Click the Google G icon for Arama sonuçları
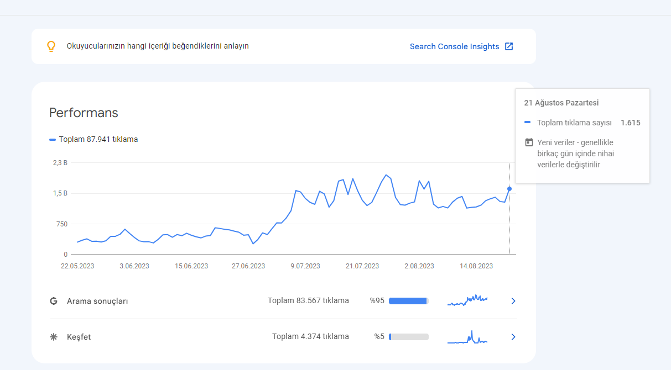Screen dimensions: 671x370 pyautogui.click(x=54, y=301)
